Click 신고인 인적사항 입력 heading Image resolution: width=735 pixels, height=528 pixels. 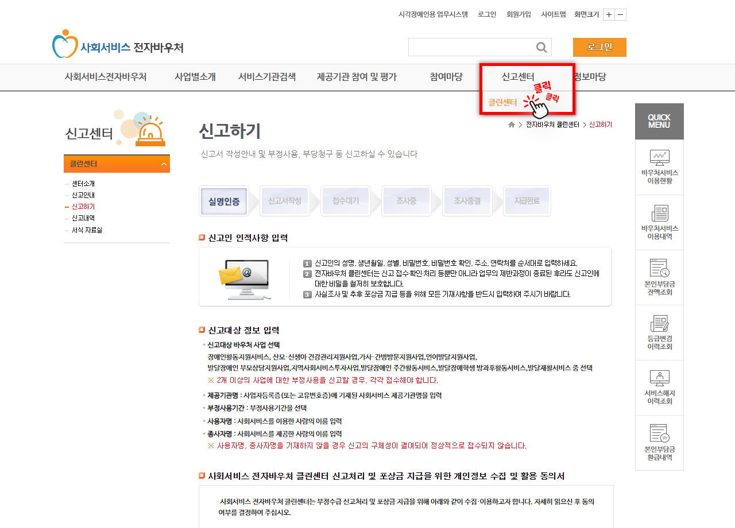tap(248, 238)
